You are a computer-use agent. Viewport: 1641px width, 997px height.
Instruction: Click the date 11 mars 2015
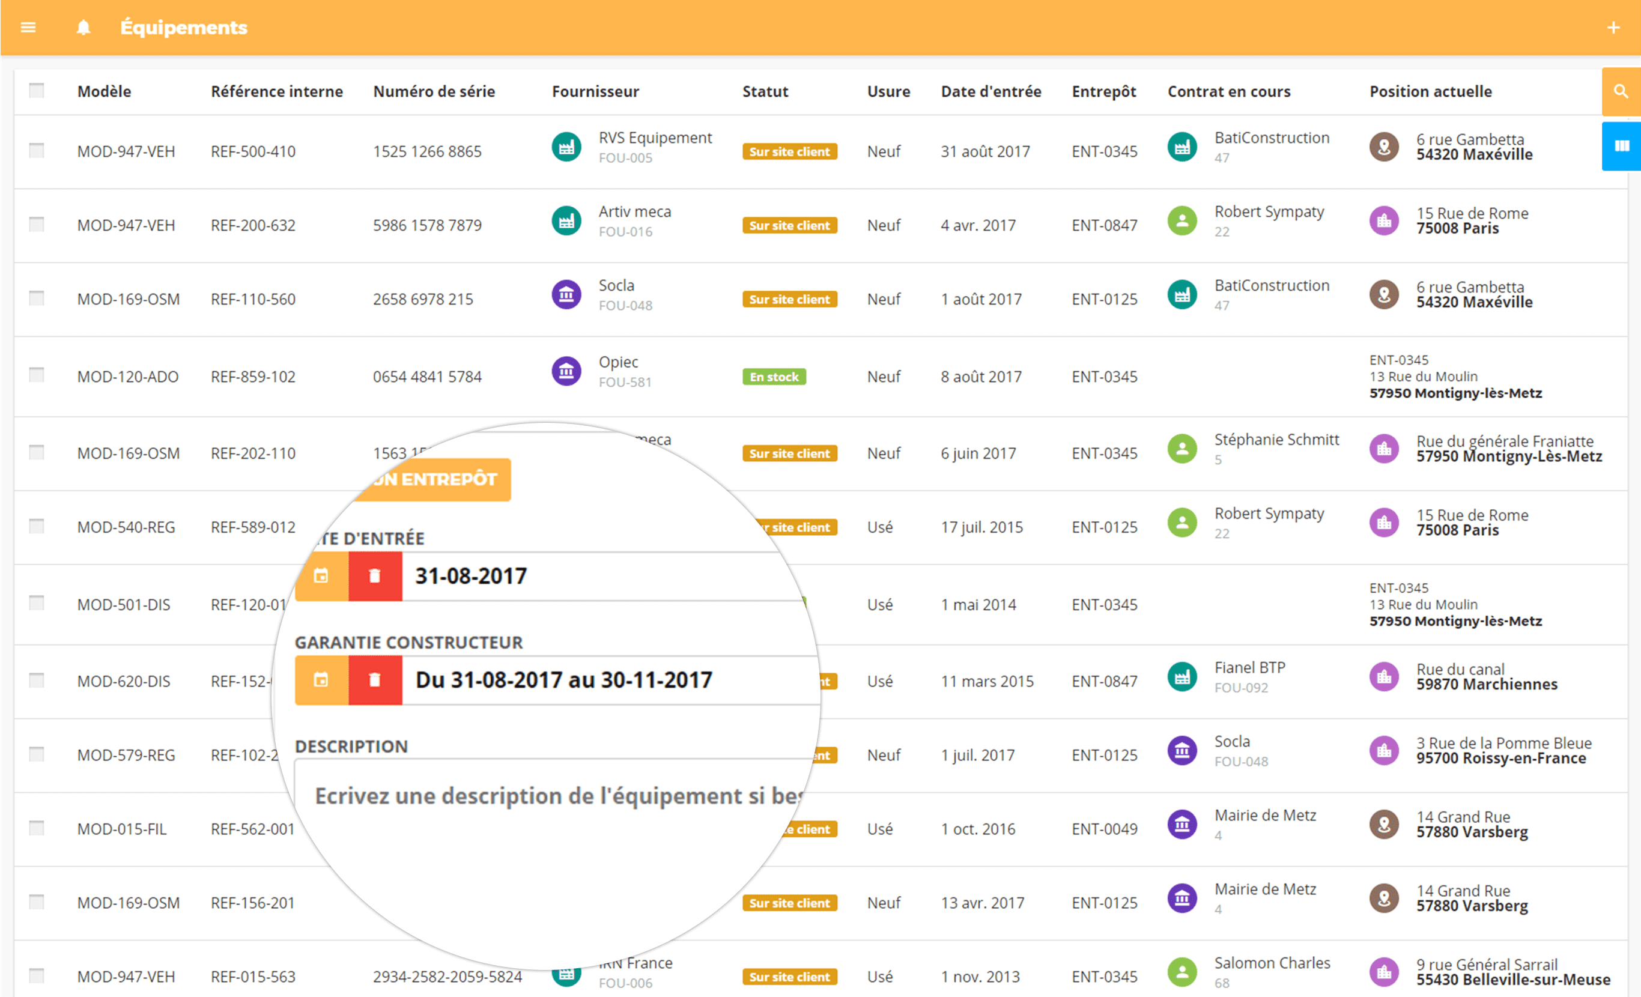click(x=987, y=682)
